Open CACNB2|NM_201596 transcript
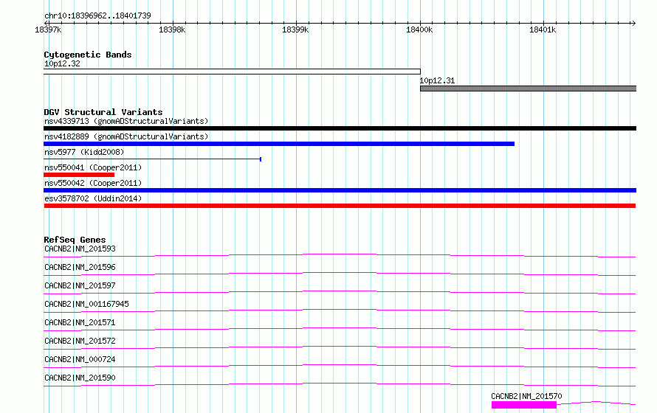This screenshot has width=657, height=413. coord(80,267)
